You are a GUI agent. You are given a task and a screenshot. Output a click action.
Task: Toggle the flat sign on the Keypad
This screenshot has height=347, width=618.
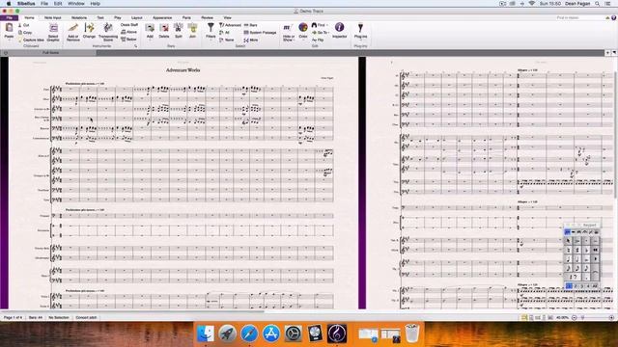pyautogui.click(x=586, y=250)
